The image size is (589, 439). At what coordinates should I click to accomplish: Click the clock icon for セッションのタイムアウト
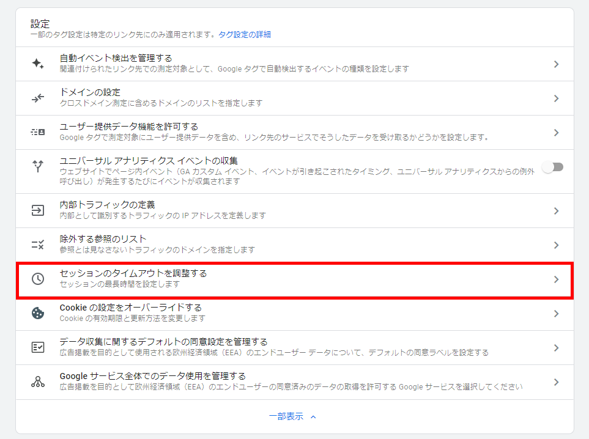pyautogui.click(x=37, y=279)
